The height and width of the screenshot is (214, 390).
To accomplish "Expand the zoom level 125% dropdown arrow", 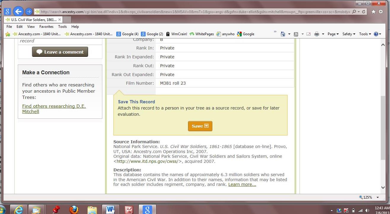I will tap(378, 197).
